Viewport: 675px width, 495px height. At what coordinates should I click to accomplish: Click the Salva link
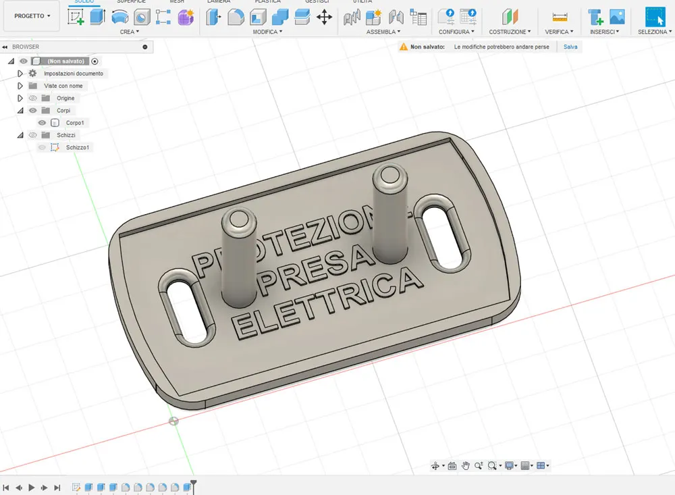point(570,47)
